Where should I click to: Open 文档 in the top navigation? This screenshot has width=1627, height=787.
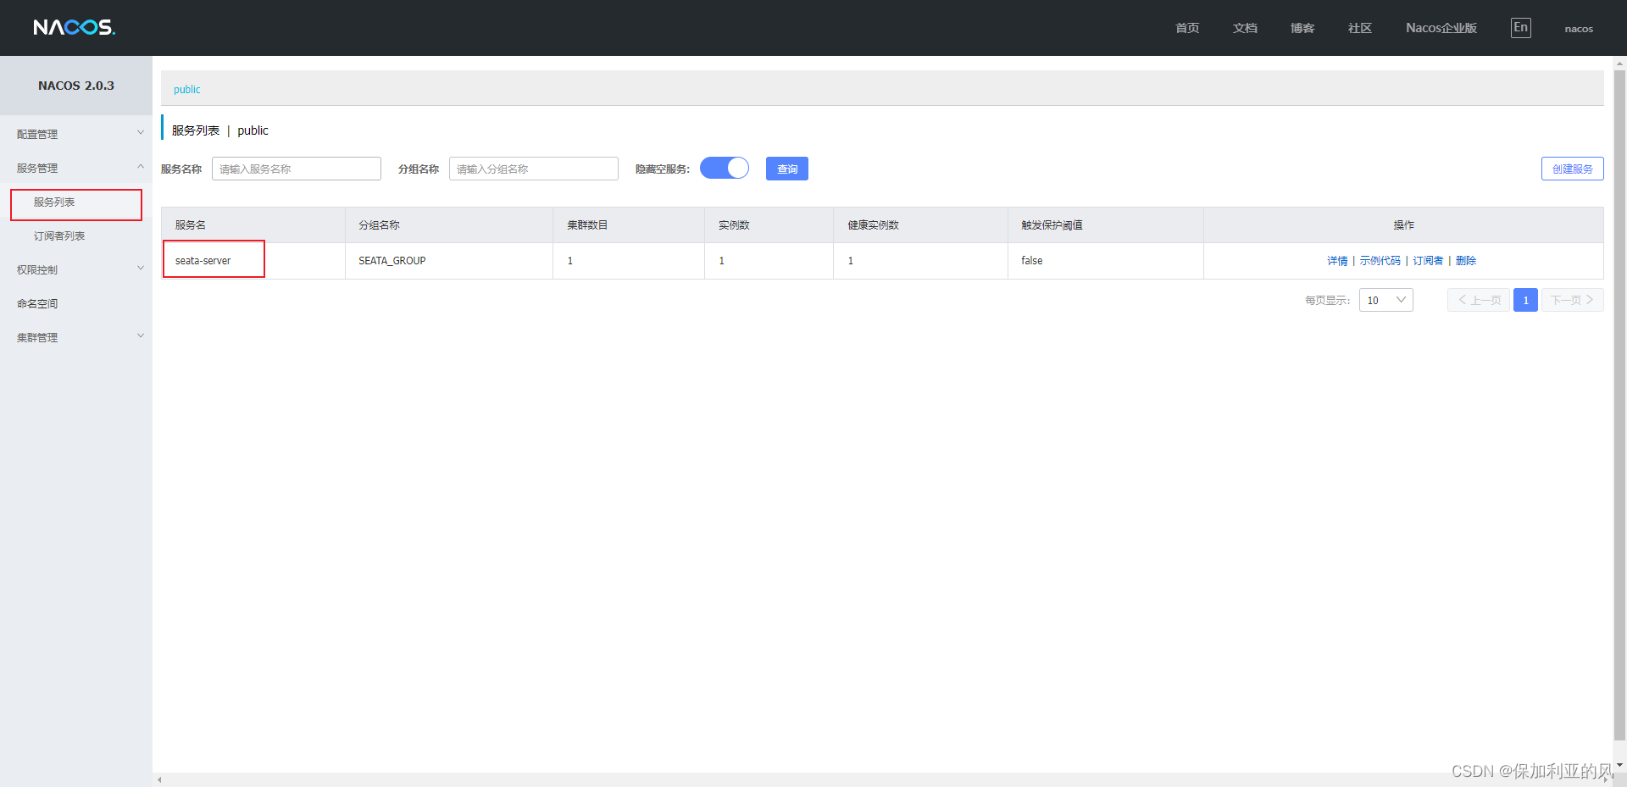click(x=1245, y=28)
